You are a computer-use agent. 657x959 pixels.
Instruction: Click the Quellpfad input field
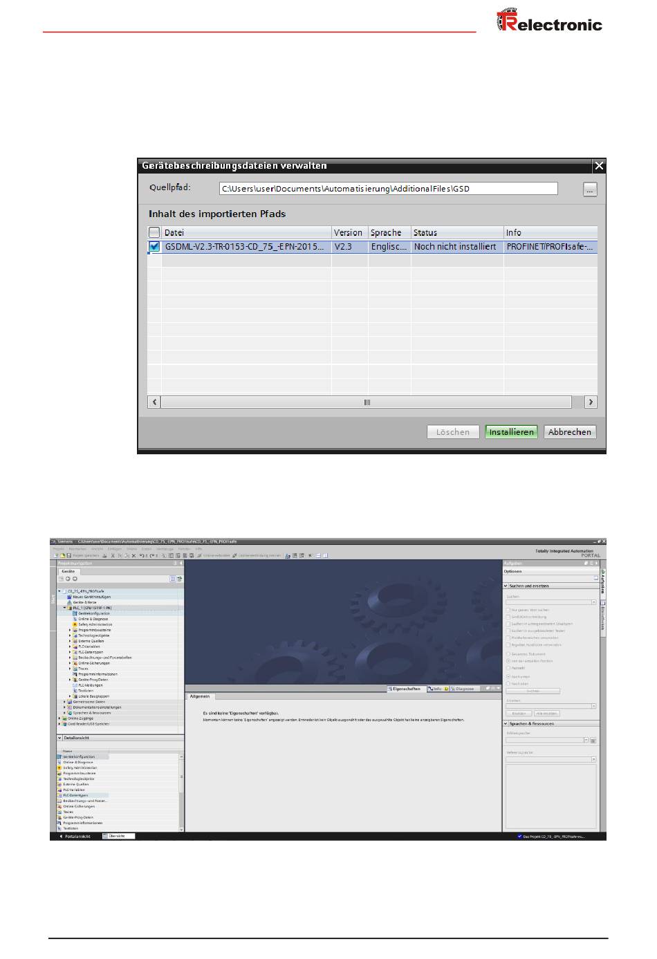point(388,188)
